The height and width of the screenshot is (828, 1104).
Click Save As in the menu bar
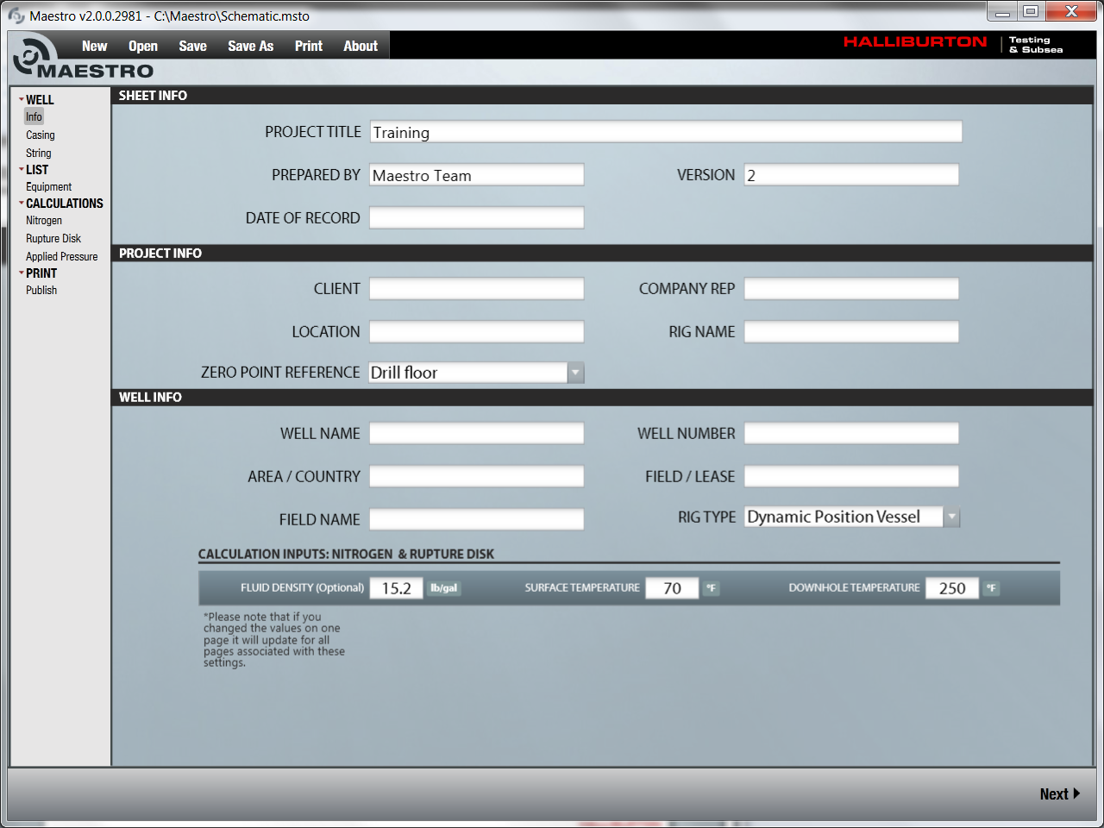(x=250, y=47)
